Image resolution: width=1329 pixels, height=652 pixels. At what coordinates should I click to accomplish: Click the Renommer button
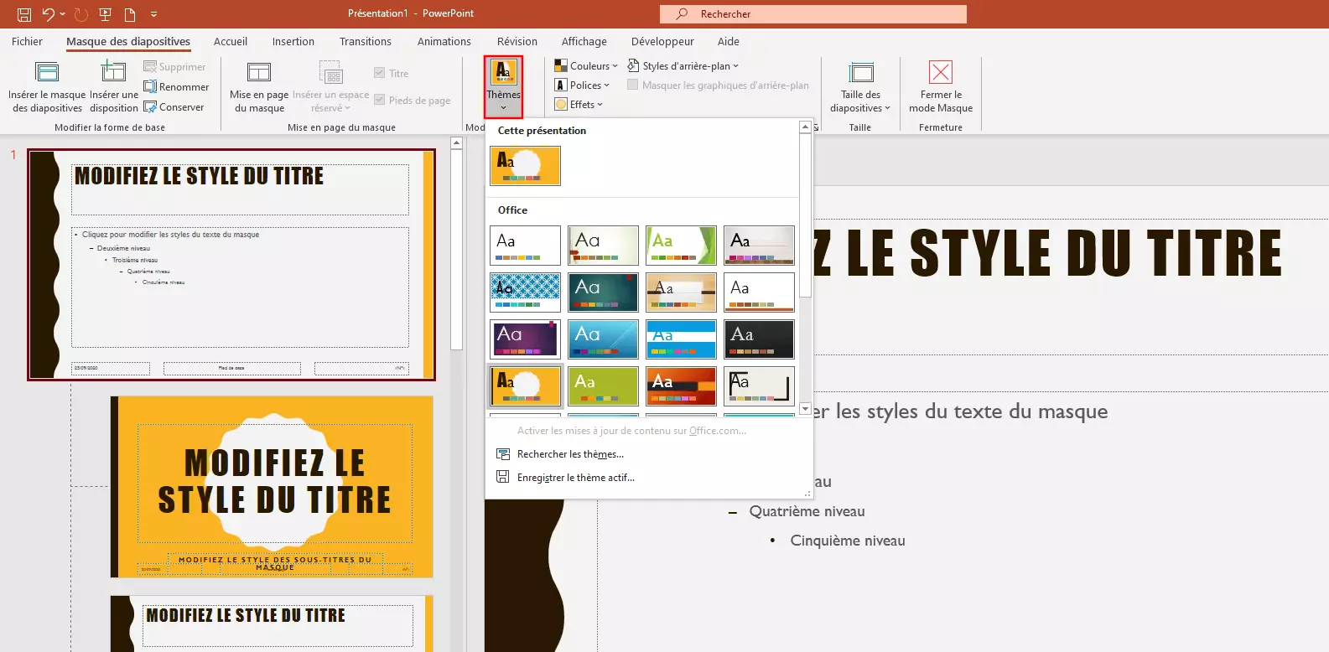[x=176, y=86]
